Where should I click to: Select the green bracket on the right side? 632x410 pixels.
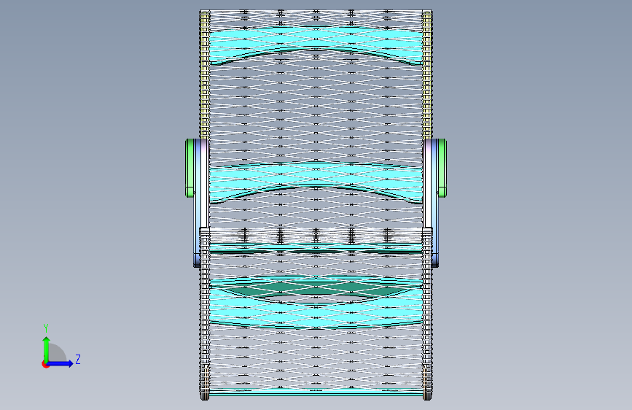[442, 168]
